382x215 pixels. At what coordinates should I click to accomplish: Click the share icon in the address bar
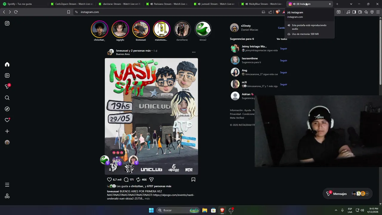[x=270, y=12]
